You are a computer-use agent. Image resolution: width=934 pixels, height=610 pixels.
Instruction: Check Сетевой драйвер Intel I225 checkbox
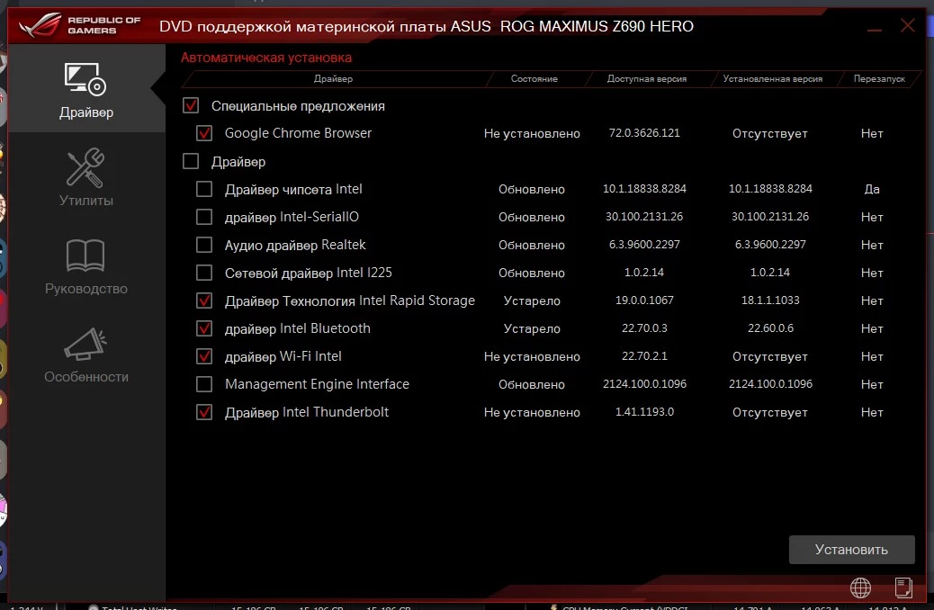click(x=204, y=273)
